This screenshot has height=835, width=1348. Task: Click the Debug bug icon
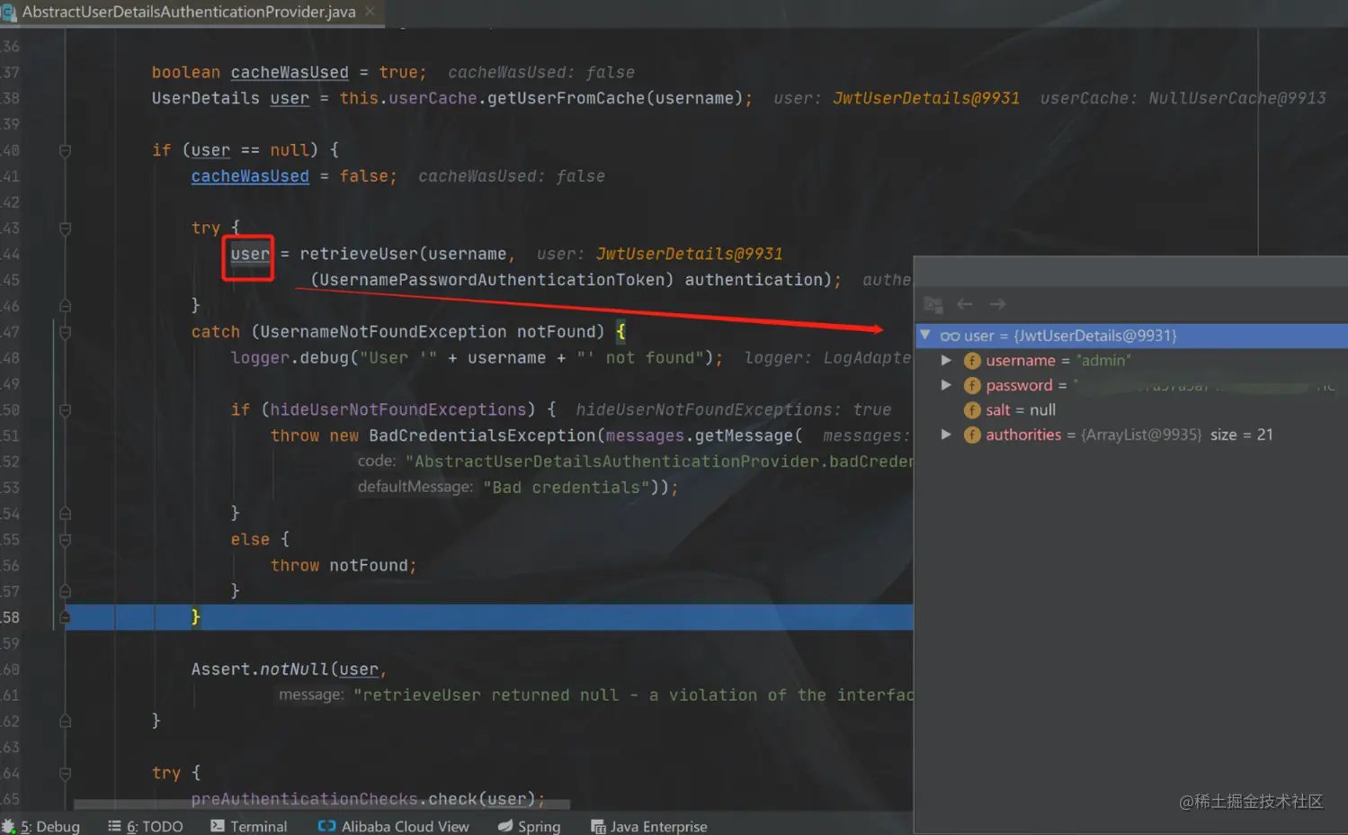tap(8, 826)
